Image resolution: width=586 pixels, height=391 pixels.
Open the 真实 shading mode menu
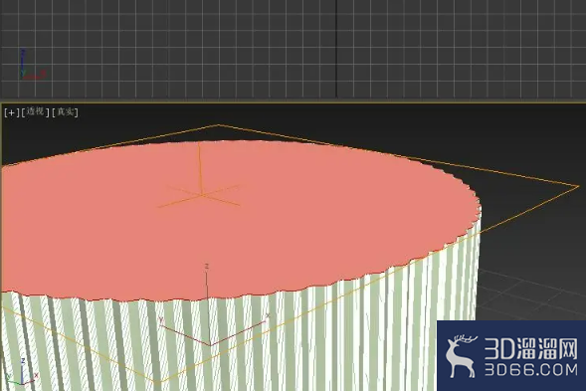(65, 112)
